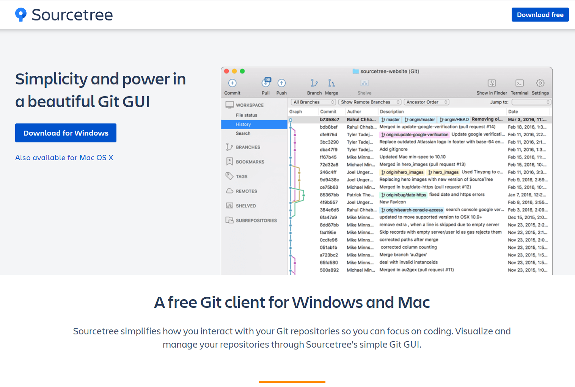Screen dimensions: 575x387
Task: Click commit 4f9b557 New Favicon description
Action: [393, 202]
